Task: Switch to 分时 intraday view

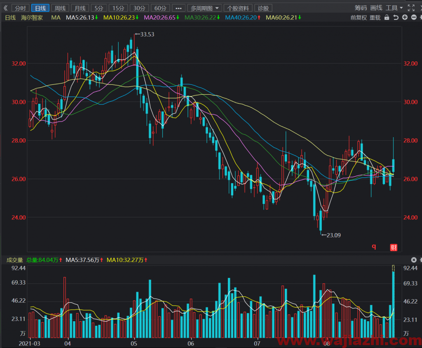Action: 21,8
